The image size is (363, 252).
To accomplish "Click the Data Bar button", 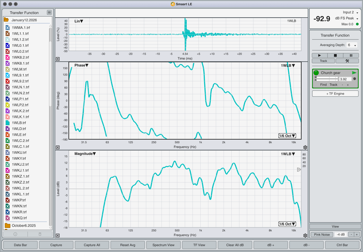I will tap(21, 245).
